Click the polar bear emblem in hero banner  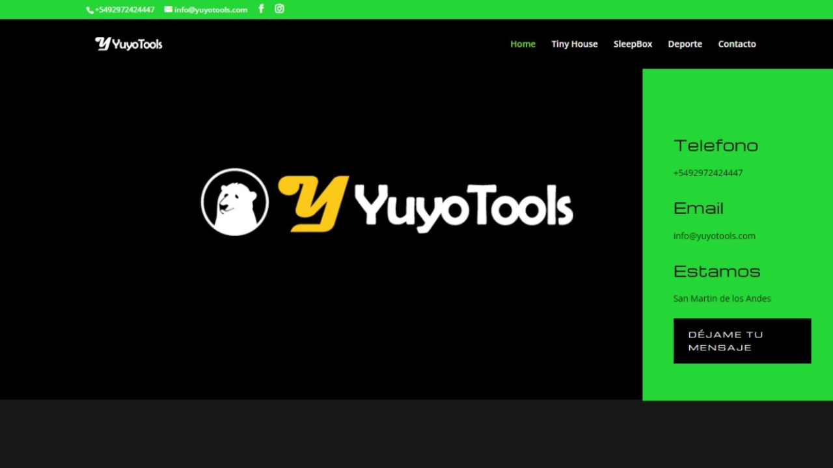point(235,201)
